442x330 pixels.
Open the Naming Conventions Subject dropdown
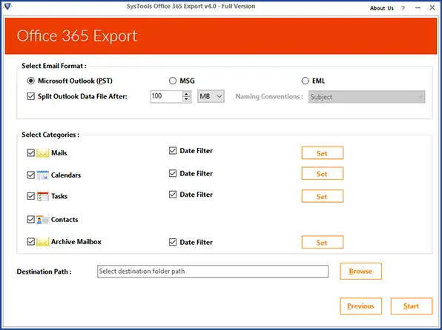coord(367,97)
